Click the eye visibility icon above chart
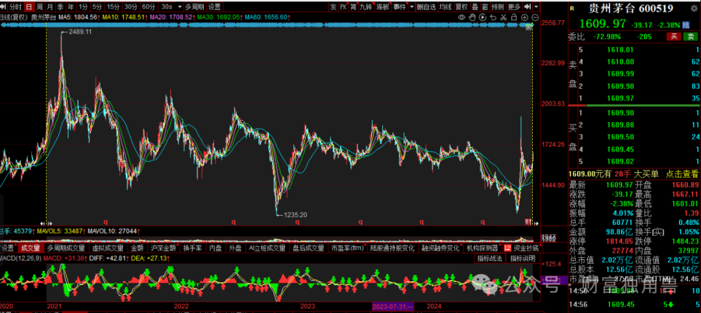Screen dimensions: 701x313 tap(462, 17)
